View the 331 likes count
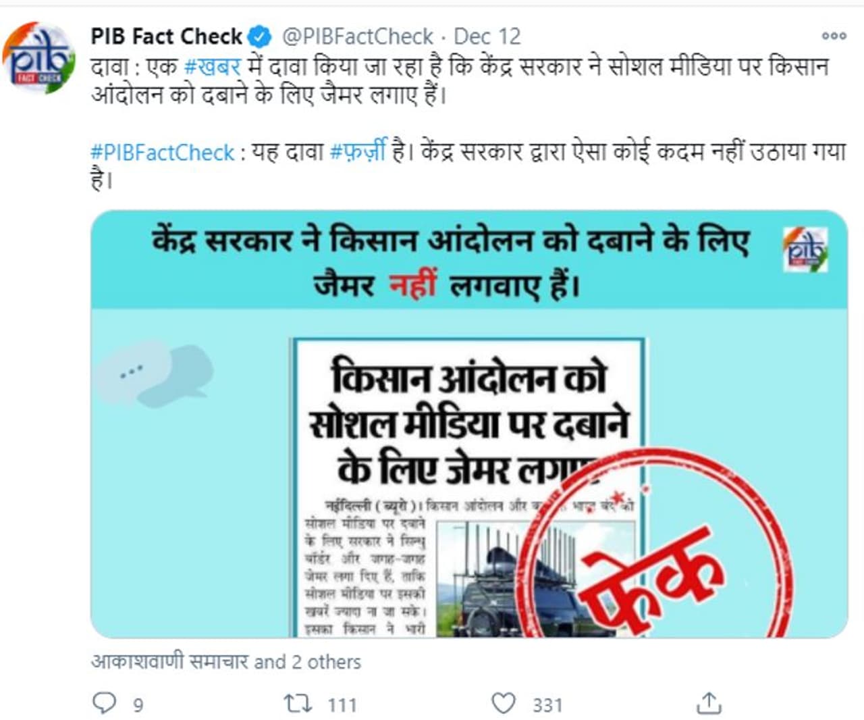The width and height of the screenshot is (864, 720). [547, 705]
